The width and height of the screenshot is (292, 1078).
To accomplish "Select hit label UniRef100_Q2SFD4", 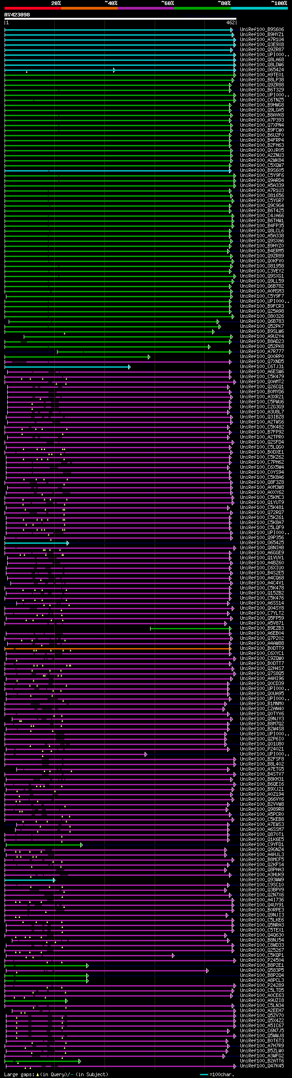I will point(262,442).
